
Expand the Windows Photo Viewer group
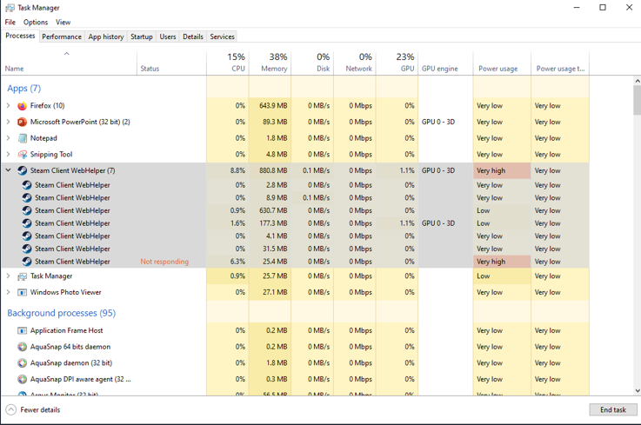(x=8, y=292)
